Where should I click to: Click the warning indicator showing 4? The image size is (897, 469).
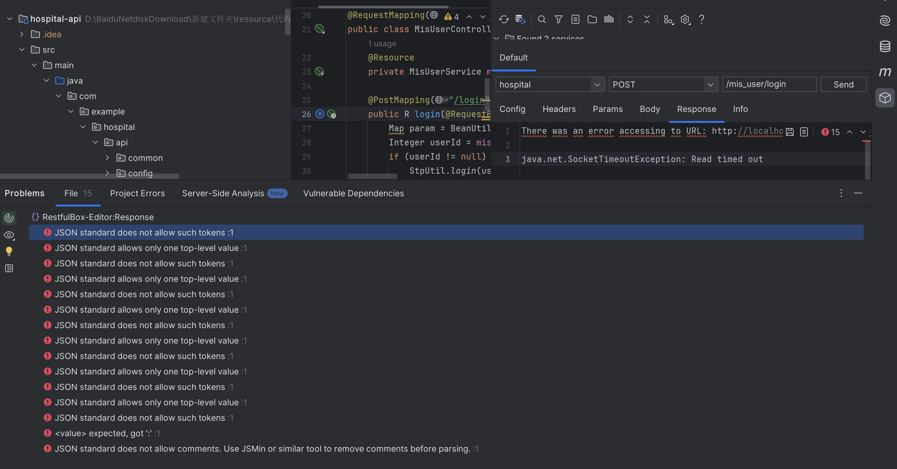(452, 17)
